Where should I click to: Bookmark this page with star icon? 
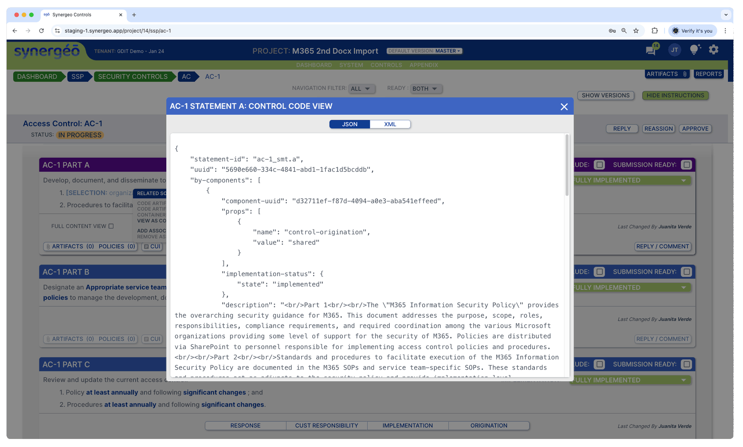[636, 30]
